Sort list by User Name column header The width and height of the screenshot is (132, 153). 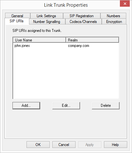tap(39, 40)
